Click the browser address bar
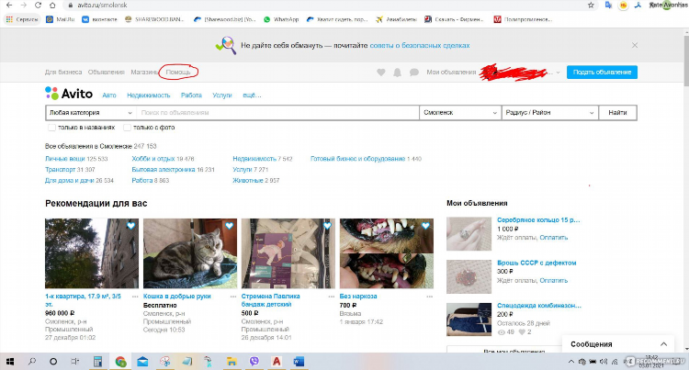689x370 pixels. (325, 6)
